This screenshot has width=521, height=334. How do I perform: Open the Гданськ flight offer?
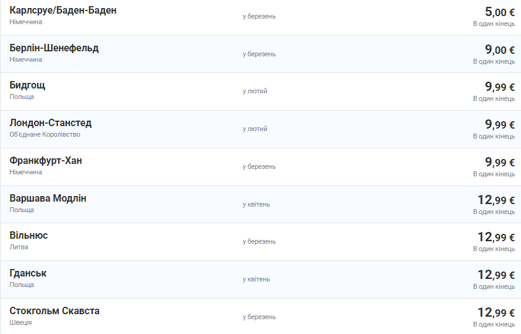[x=28, y=273]
